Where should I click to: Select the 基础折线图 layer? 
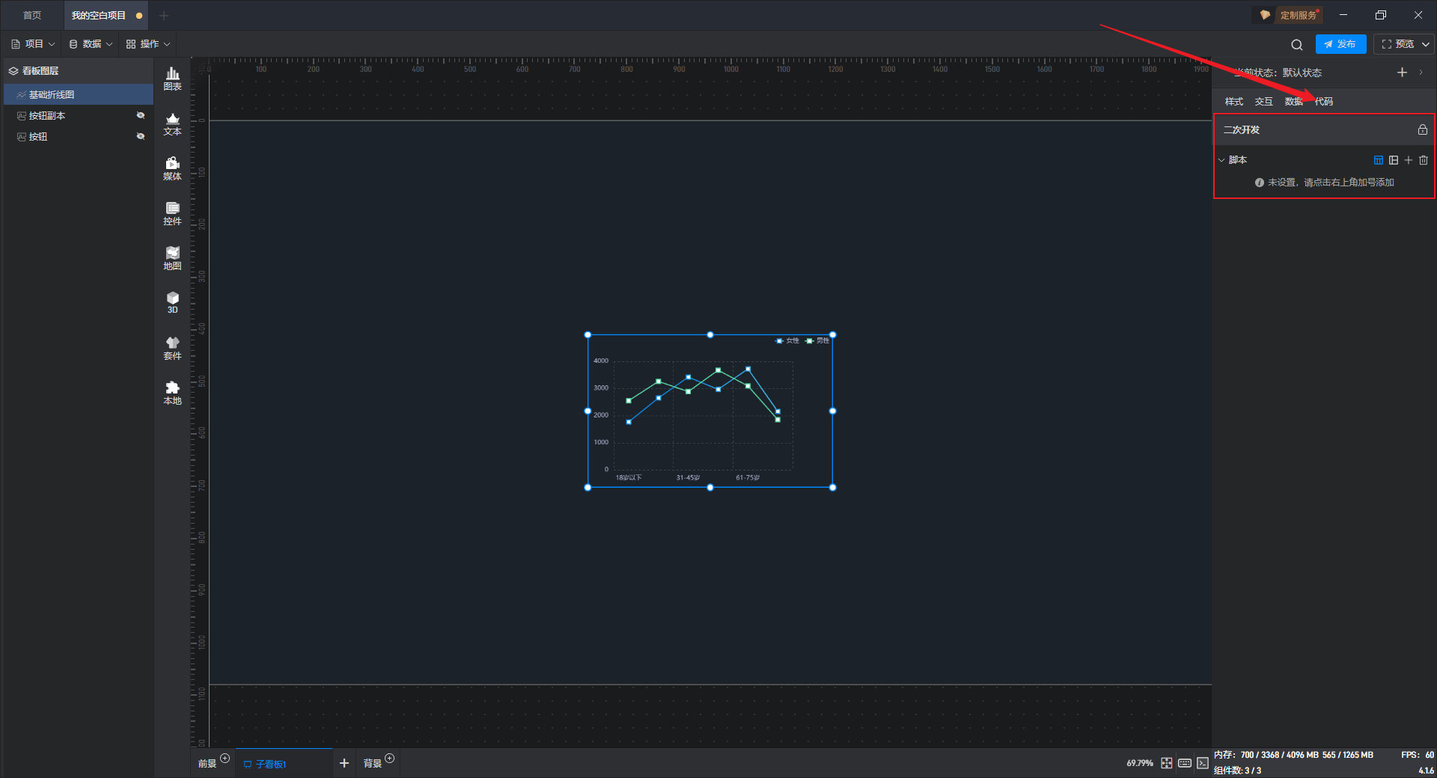point(52,94)
